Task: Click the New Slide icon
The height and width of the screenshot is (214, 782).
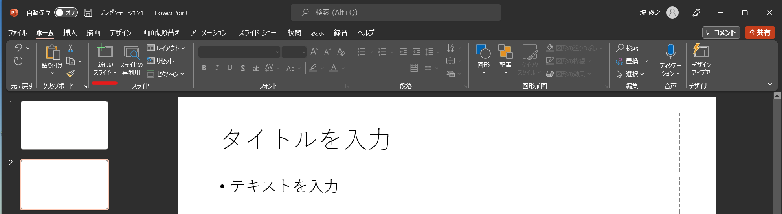Action: (105, 52)
